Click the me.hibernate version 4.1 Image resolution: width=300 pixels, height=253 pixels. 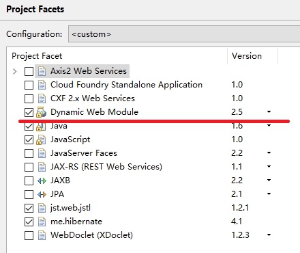point(237,222)
